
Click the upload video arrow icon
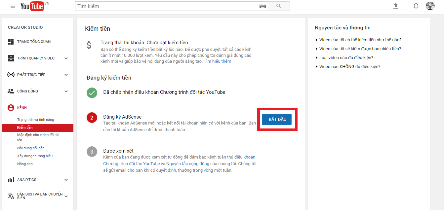(396, 6)
